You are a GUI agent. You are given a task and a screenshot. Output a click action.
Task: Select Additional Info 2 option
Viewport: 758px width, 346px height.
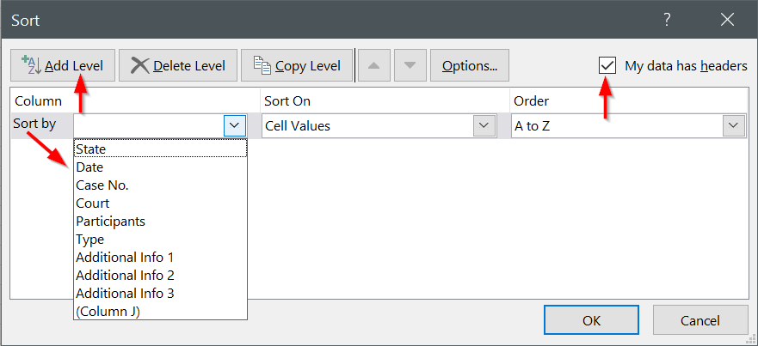click(x=125, y=276)
